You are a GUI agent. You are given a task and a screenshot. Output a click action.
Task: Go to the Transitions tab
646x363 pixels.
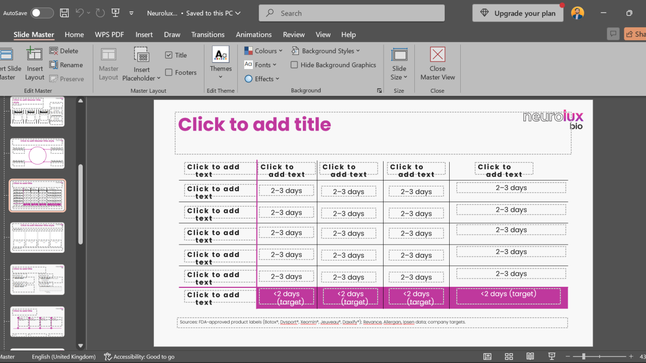point(208,34)
